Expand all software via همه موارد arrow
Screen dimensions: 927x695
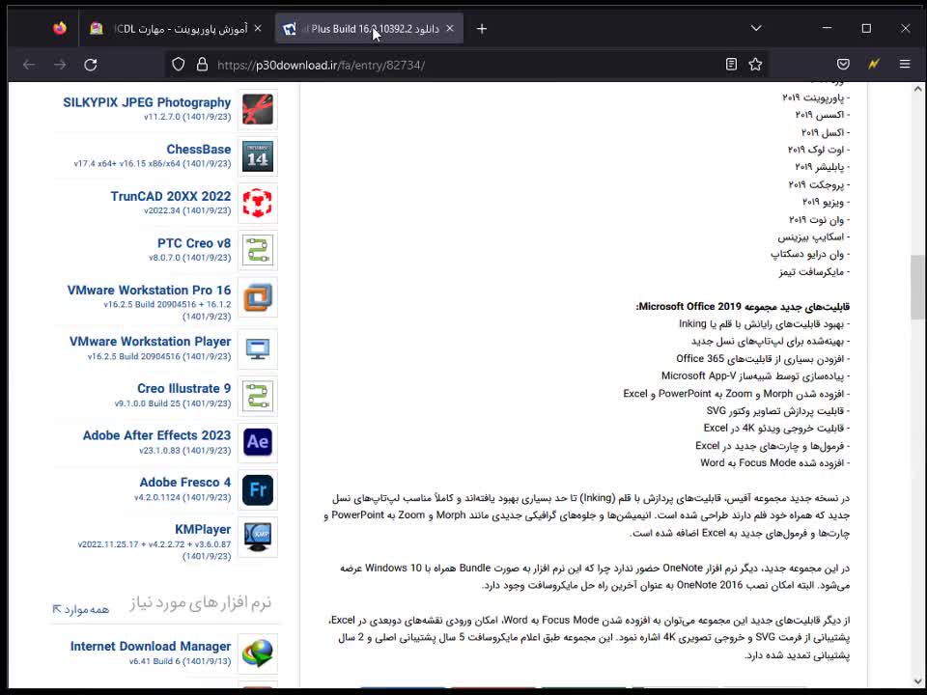79,608
